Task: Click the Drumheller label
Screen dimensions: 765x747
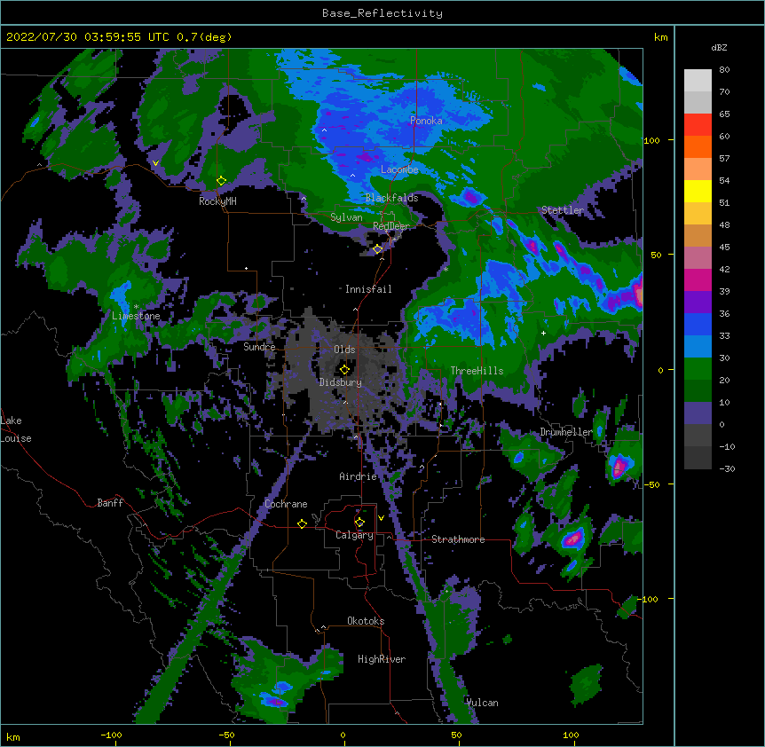Action: (x=566, y=432)
